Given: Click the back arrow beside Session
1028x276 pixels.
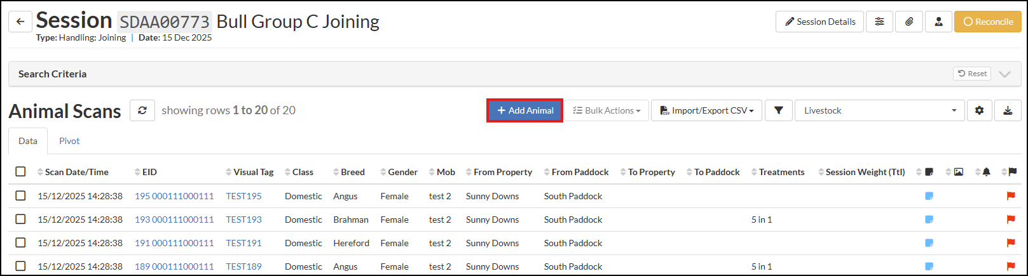Looking at the screenshot, I should [x=20, y=22].
